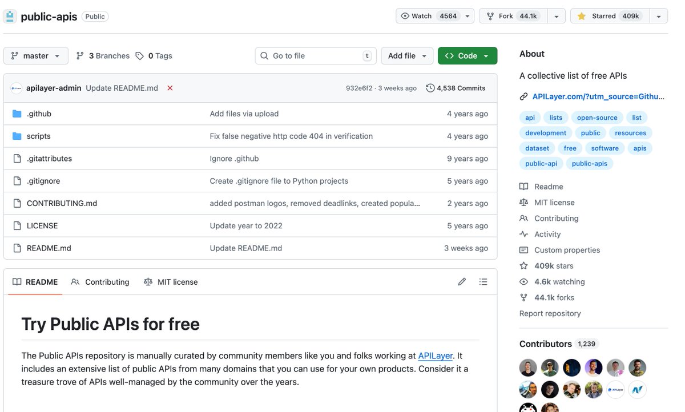The image size is (685, 412).
Task: Click the dataset topic tag
Action: point(537,148)
